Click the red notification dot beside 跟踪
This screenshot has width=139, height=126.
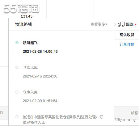(136, 24)
